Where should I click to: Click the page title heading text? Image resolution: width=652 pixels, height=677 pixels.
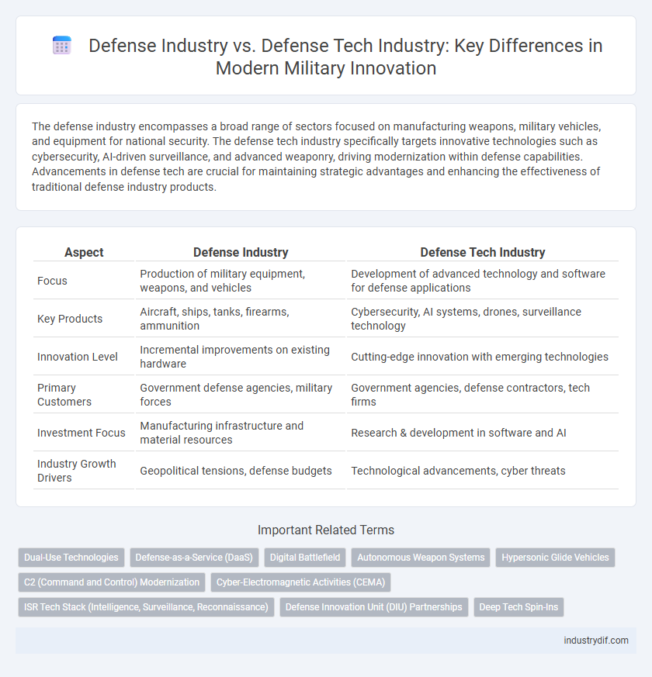(x=345, y=57)
